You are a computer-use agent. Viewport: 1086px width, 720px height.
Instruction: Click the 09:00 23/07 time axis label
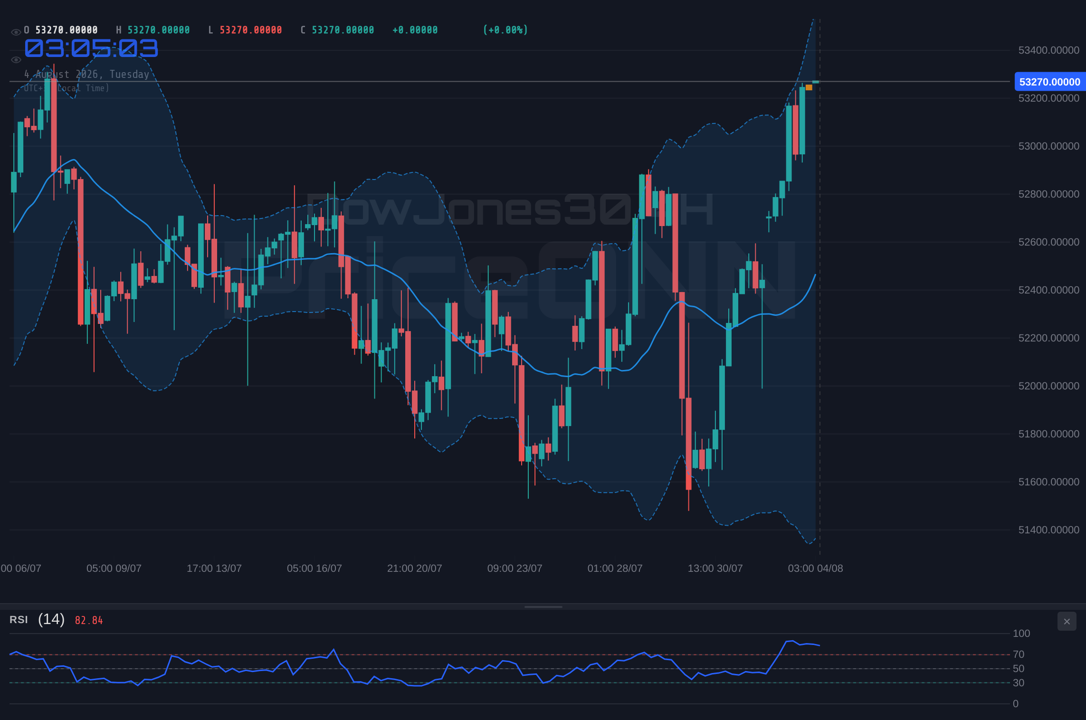coord(515,568)
